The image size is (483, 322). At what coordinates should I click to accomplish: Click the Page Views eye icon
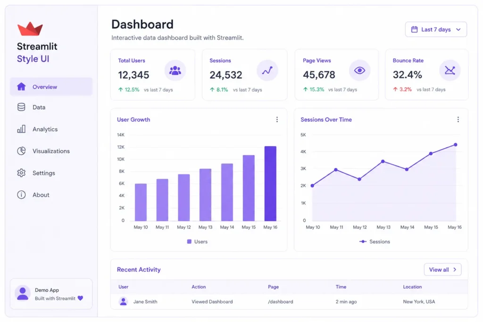[x=359, y=71]
